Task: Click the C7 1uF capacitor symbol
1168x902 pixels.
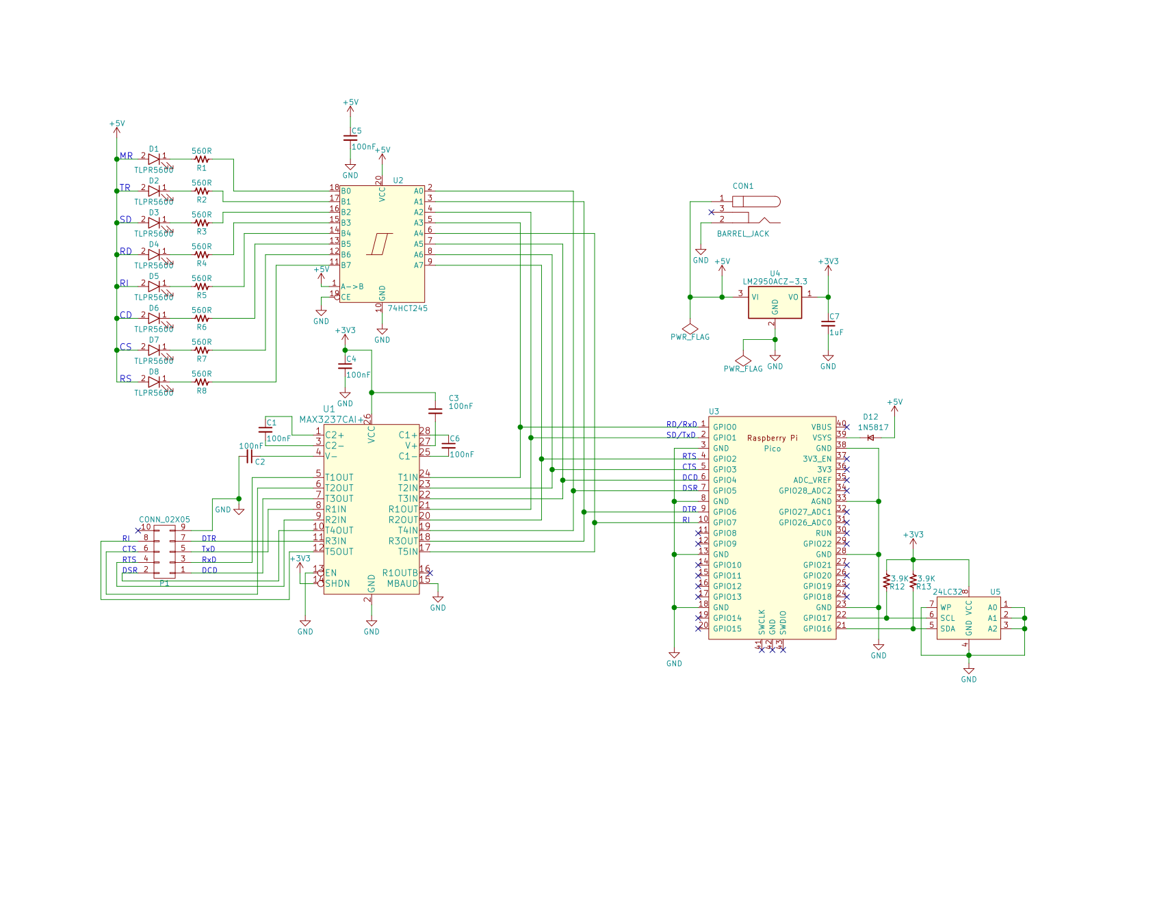Action: click(828, 325)
